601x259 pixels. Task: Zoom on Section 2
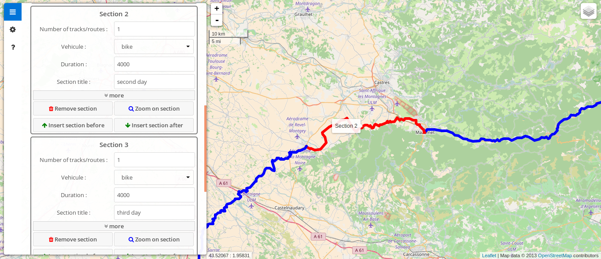point(154,108)
